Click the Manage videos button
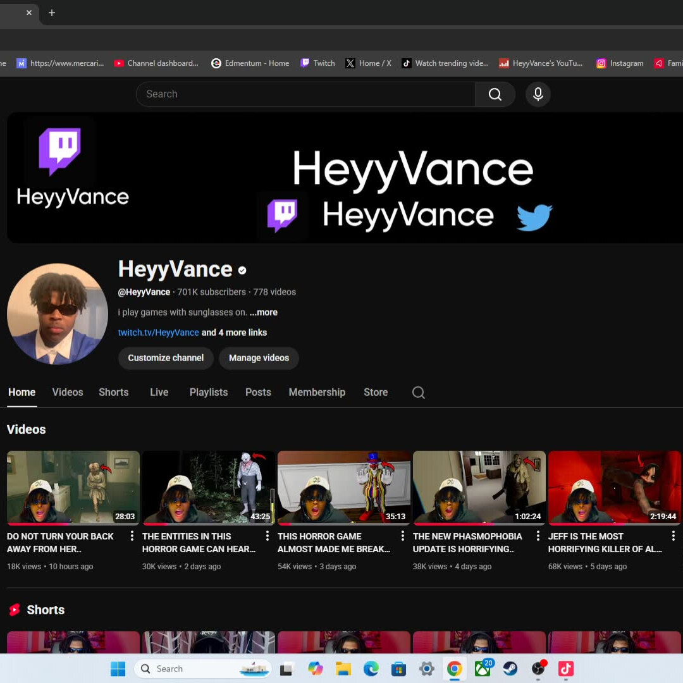This screenshot has height=683, width=683. pyautogui.click(x=259, y=358)
